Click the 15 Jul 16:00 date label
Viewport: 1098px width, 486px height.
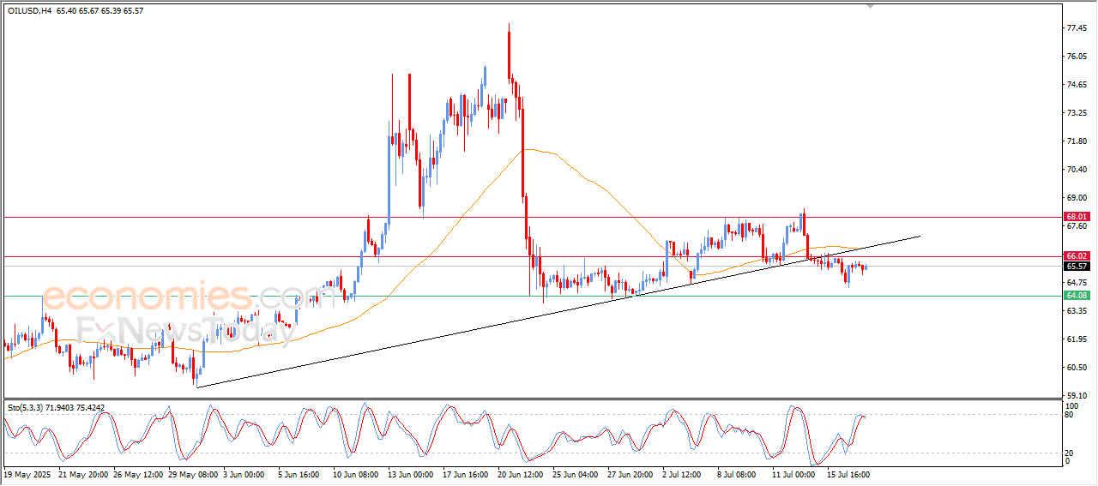[x=848, y=473]
